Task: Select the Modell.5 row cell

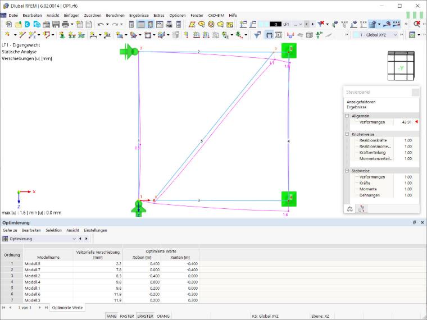Action: (48, 264)
